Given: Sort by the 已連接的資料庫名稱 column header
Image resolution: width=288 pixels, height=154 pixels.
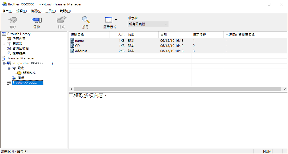Looking at the screenshot, I should point(256,35).
